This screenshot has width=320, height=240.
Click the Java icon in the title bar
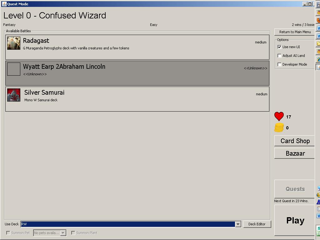pyautogui.click(x=4, y=4)
